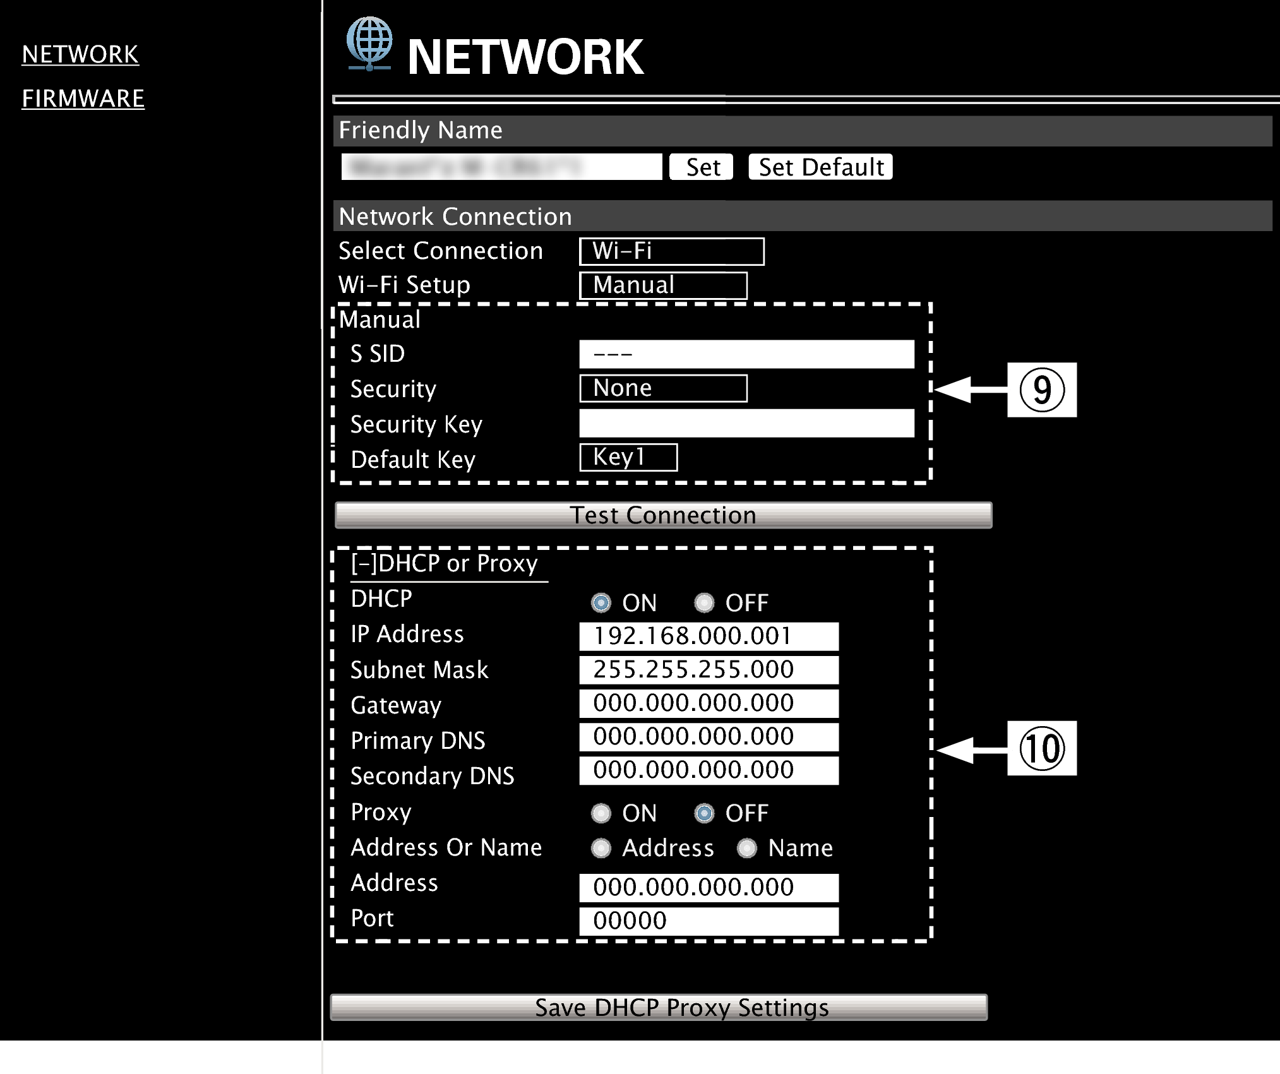Open the Default Key dropdown
Screen dimensions: 1280x1074
628,456
